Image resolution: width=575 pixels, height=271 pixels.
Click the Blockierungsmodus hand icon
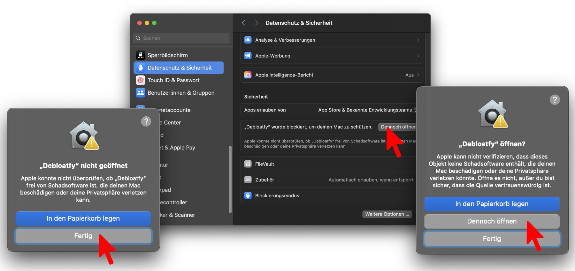click(x=248, y=195)
